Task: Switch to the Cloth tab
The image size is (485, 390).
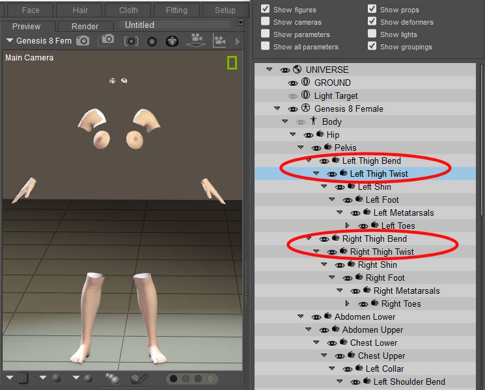Action: pyautogui.click(x=128, y=10)
